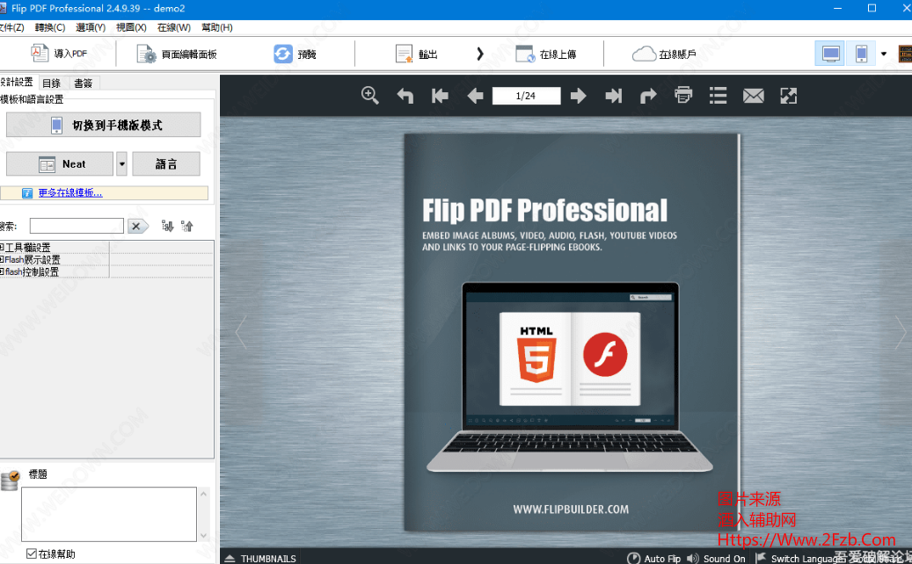Open the Neat template dropdown arrow
Image resolution: width=912 pixels, height=564 pixels.
click(x=122, y=164)
